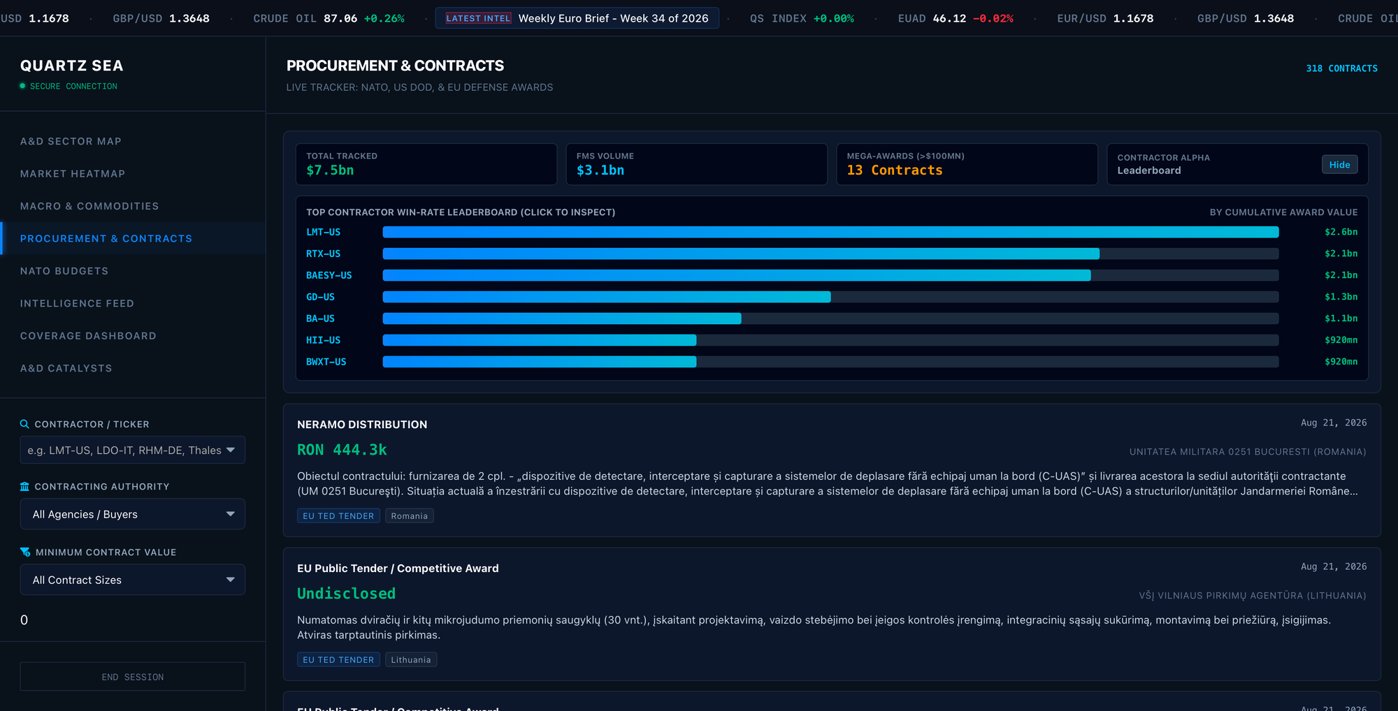Viewport: 1398px width, 711px height.
Task: Click the bank icon beside Contracting Authority
Action: [24, 486]
